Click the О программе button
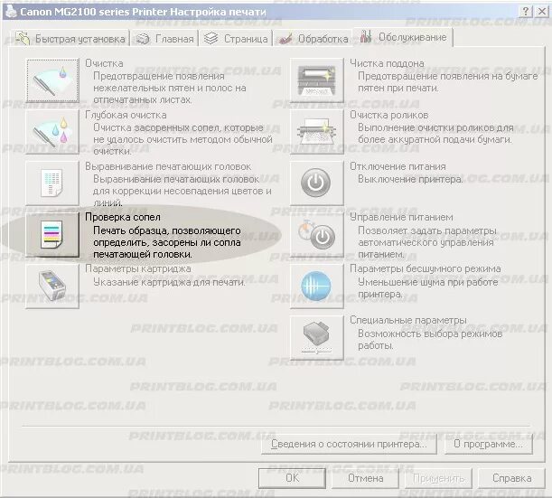This screenshot has width=552, height=498. (x=488, y=444)
